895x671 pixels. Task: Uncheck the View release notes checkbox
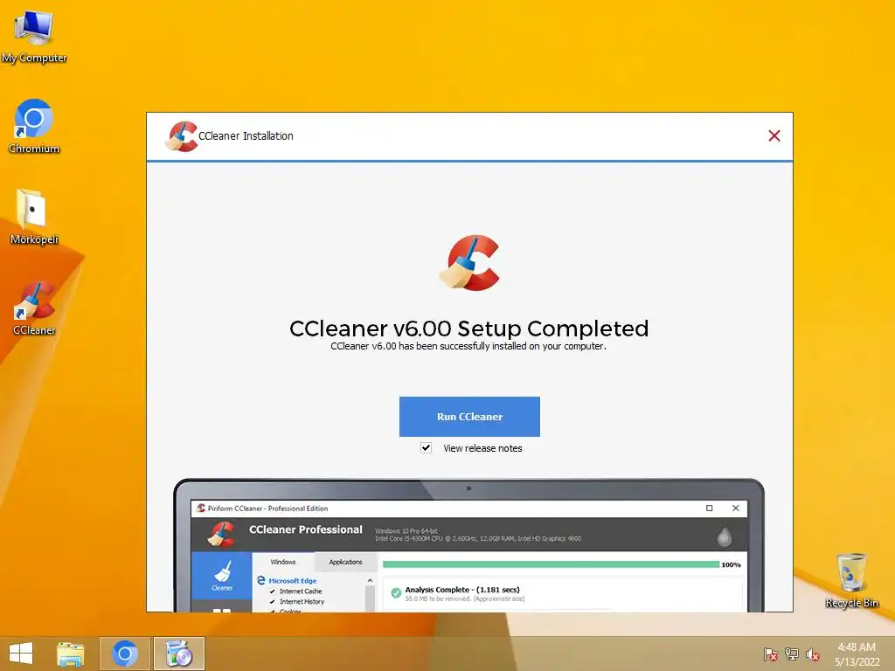(x=426, y=448)
